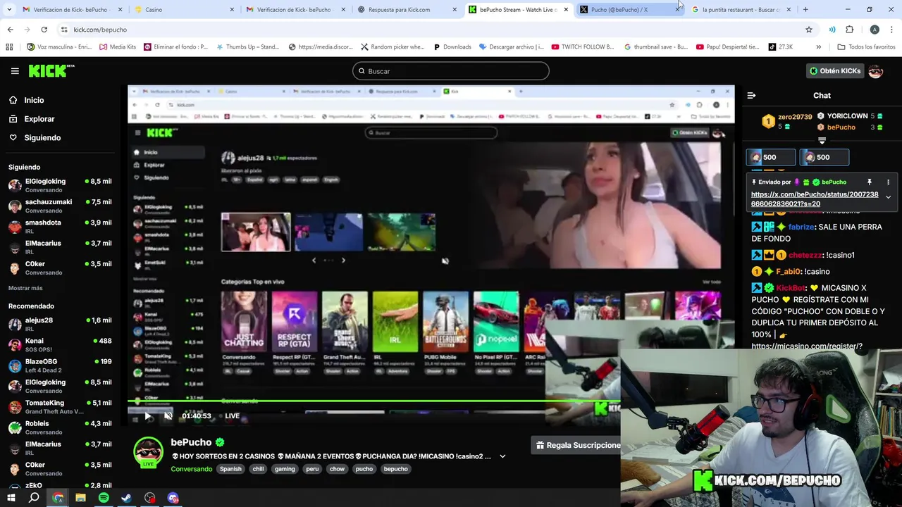Image resolution: width=902 pixels, height=507 pixels.
Task: Open TomateKing recommended channel
Action: 60,407
